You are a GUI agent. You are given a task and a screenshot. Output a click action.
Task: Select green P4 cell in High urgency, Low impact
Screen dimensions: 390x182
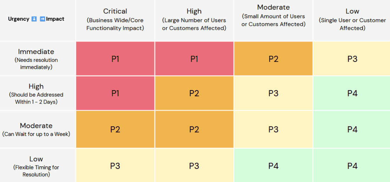pos(352,93)
